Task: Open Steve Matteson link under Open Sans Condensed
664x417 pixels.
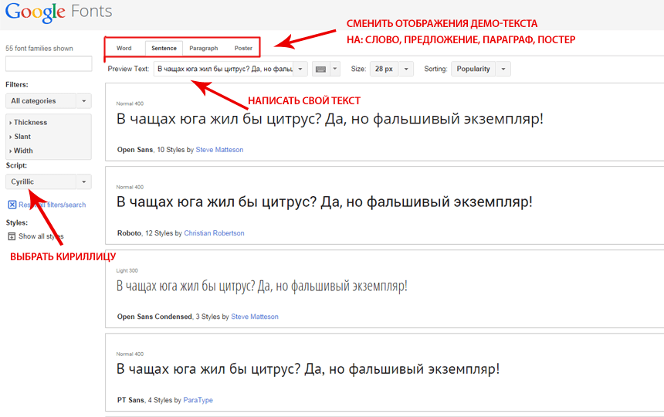Action: tap(255, 317)
